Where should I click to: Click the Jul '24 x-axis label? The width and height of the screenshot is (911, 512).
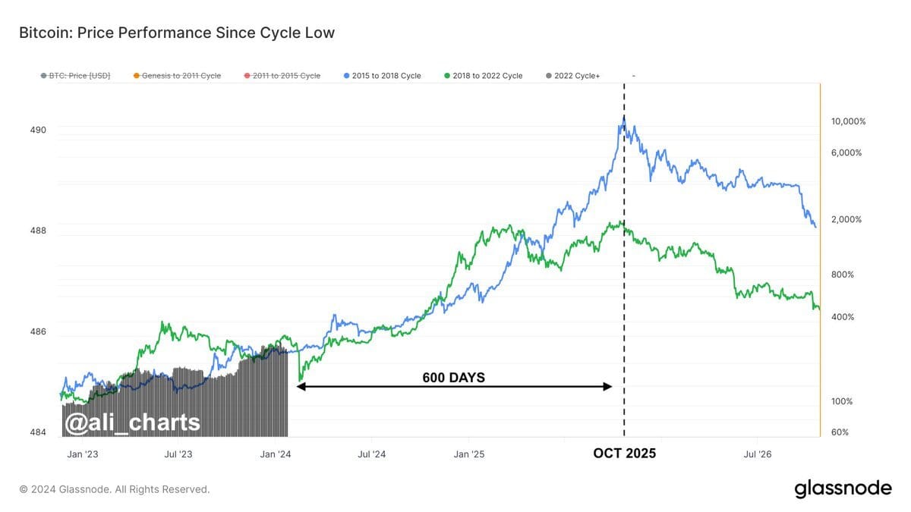click(x=370, y=454)
